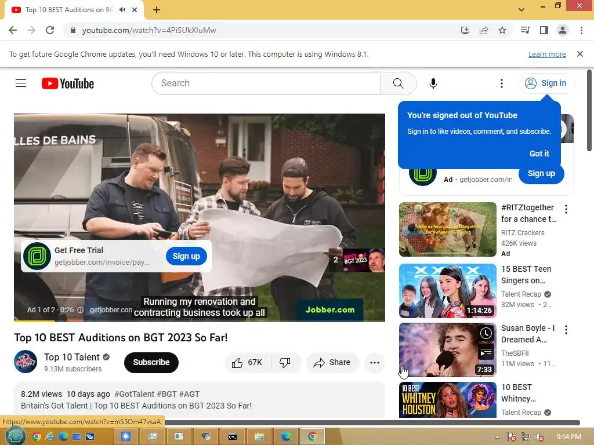Open Chrome three-dot menu

[x=581, y=30]
